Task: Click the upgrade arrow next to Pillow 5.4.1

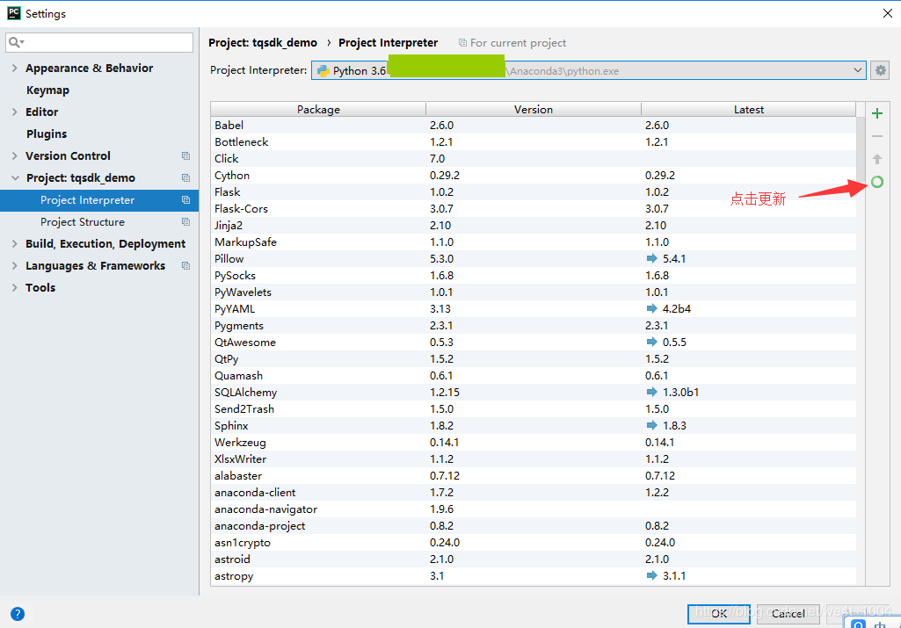Action: point(651,258)
